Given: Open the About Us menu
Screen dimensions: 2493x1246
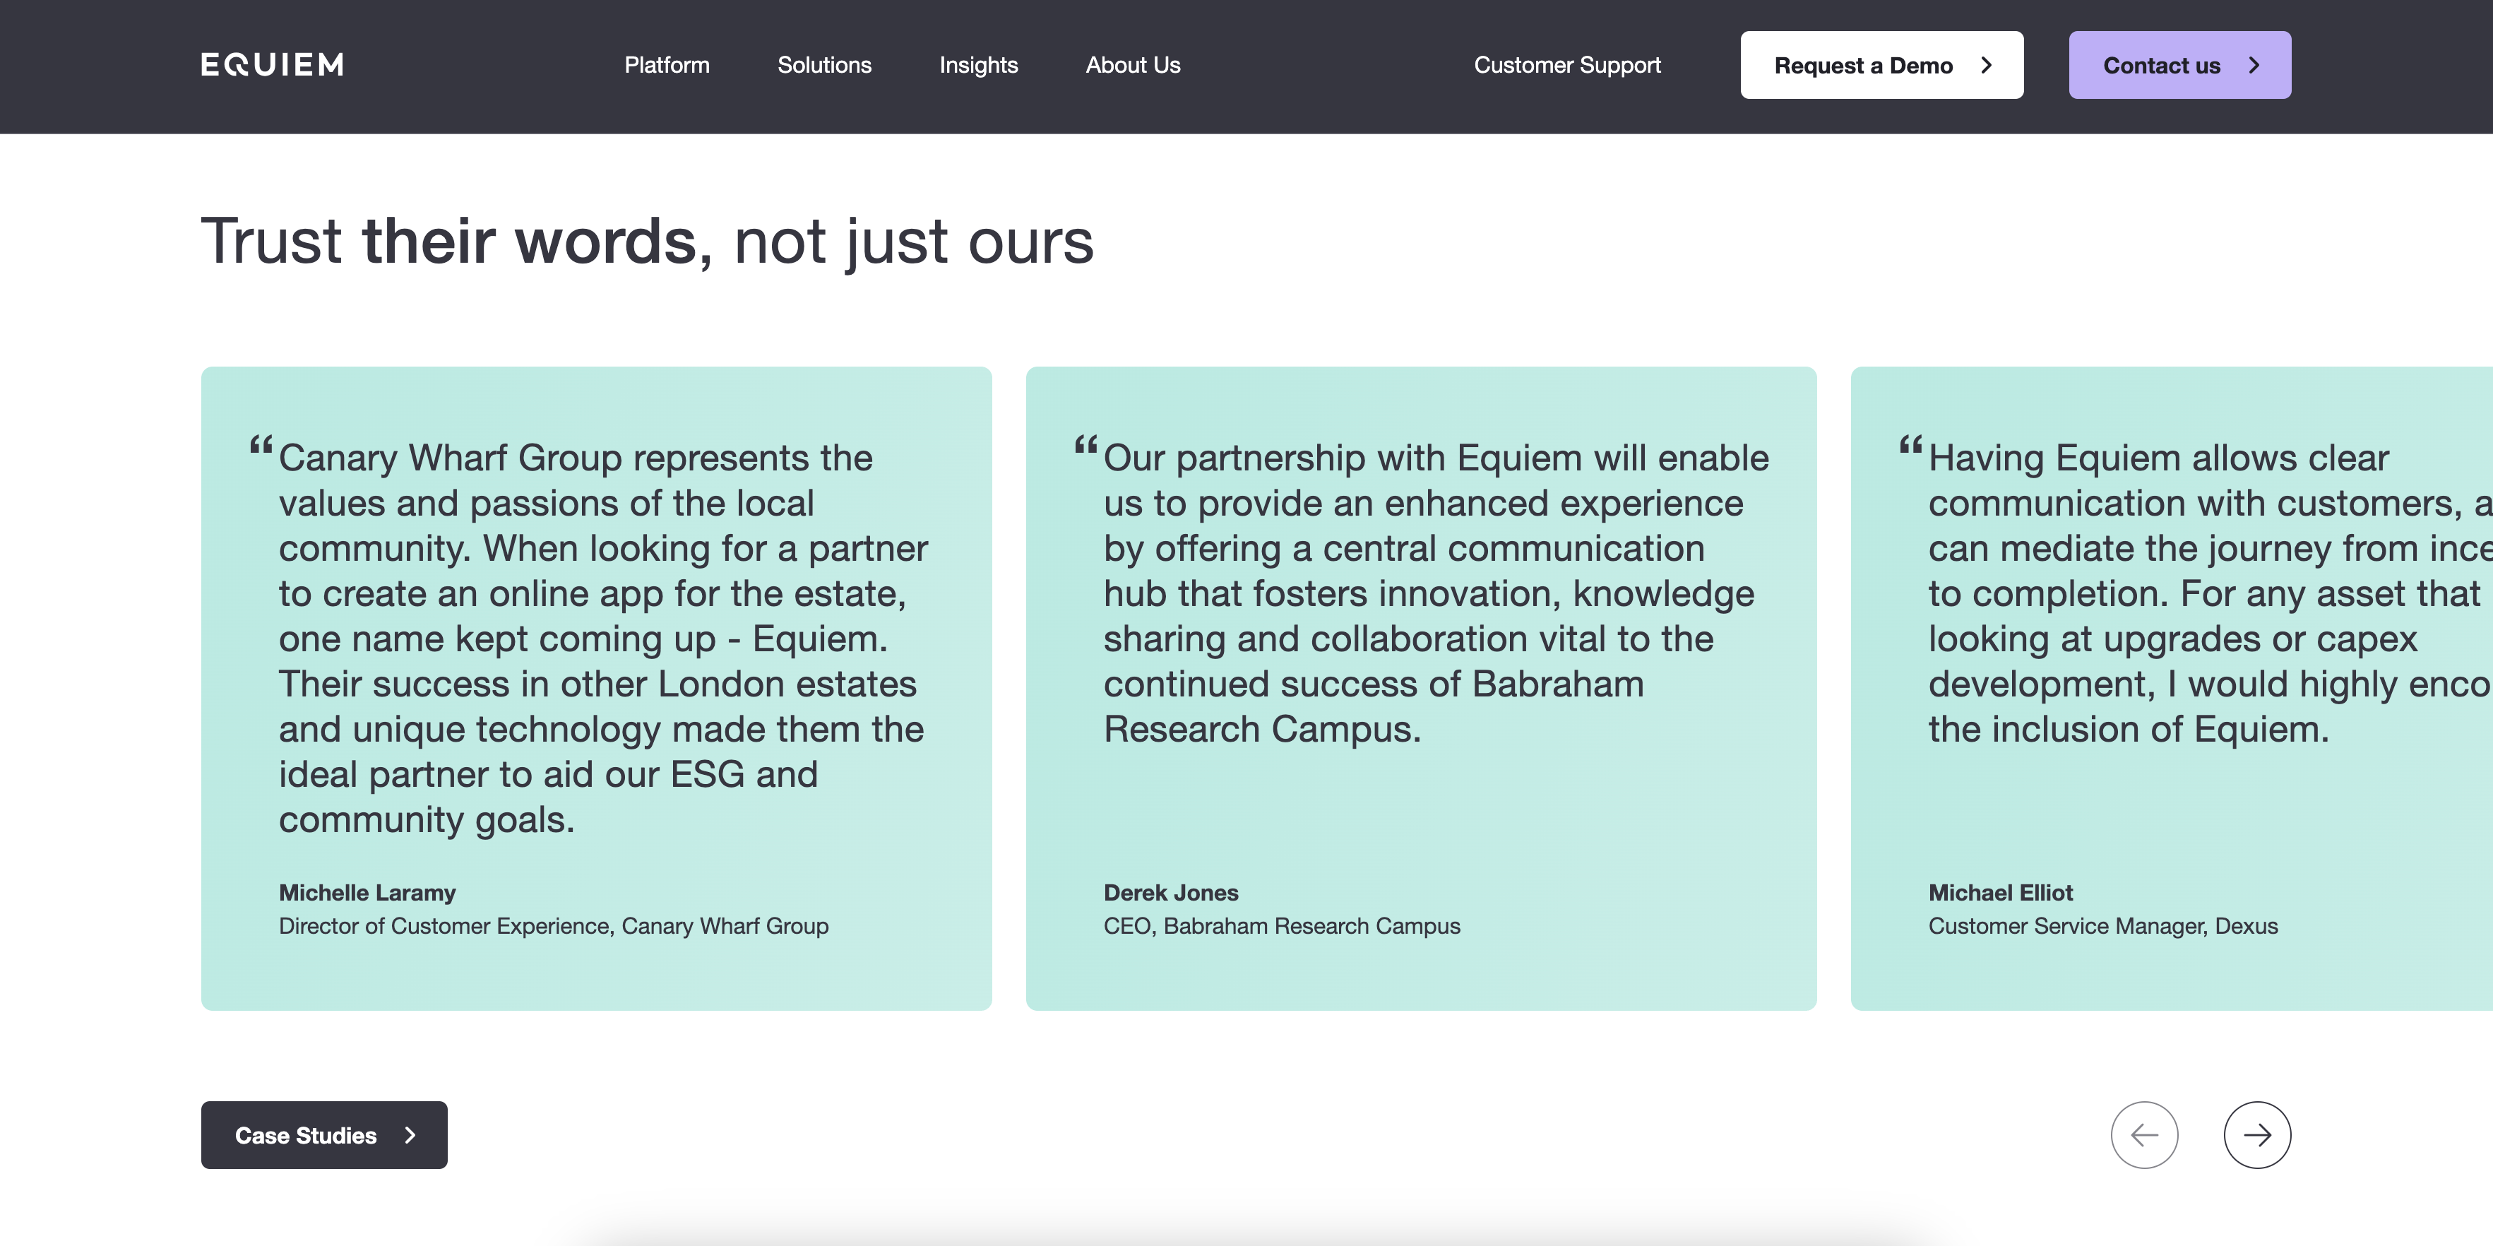Looking at the screenshot, I should (1132, 65).
